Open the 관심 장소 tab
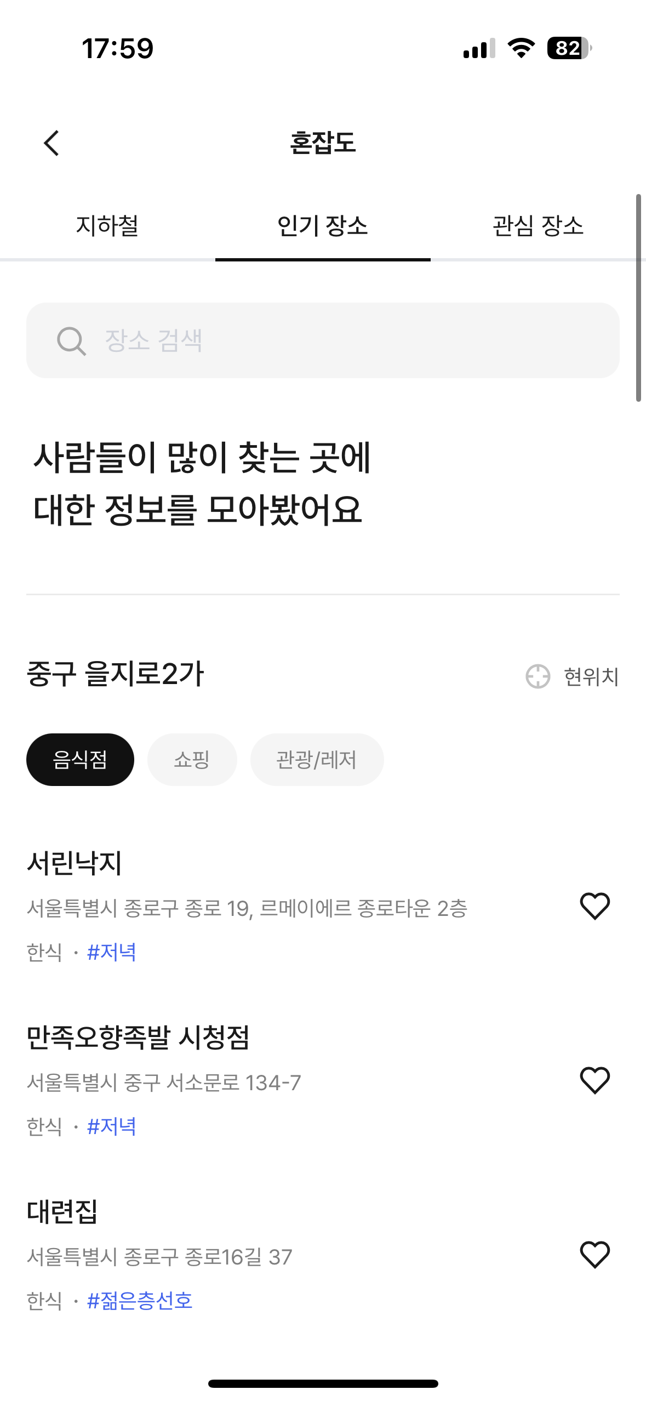 click(538, 226)
